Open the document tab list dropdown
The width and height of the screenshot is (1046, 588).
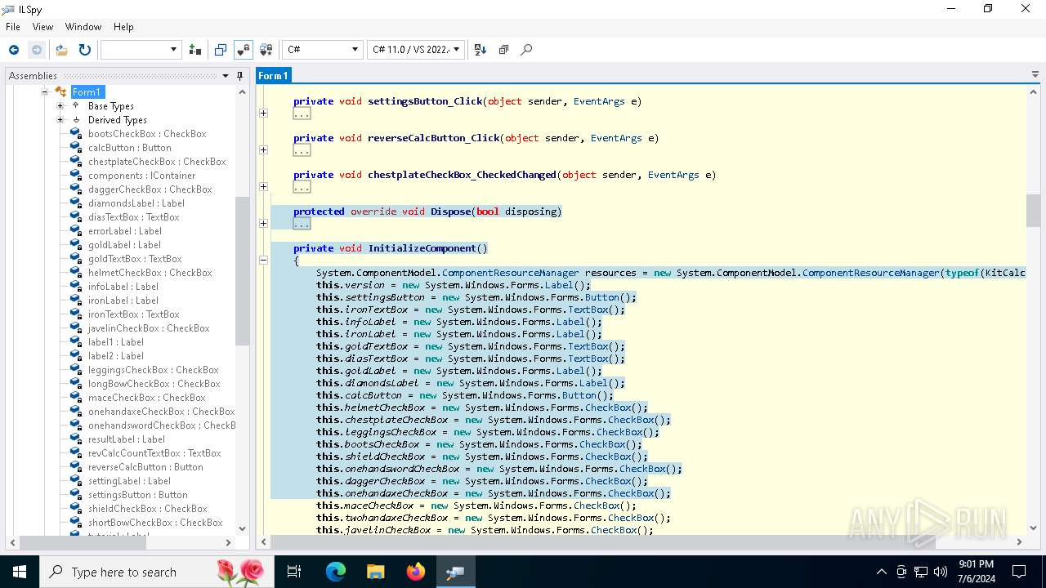point(1035,74)
